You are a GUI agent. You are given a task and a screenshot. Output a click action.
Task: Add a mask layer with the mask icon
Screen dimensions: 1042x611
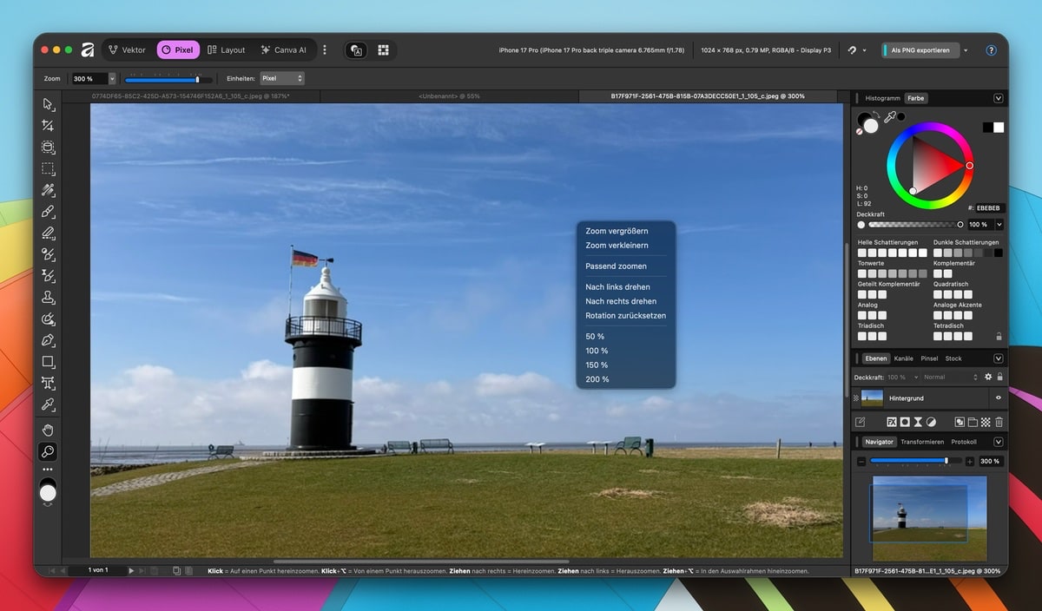(904, 422)
